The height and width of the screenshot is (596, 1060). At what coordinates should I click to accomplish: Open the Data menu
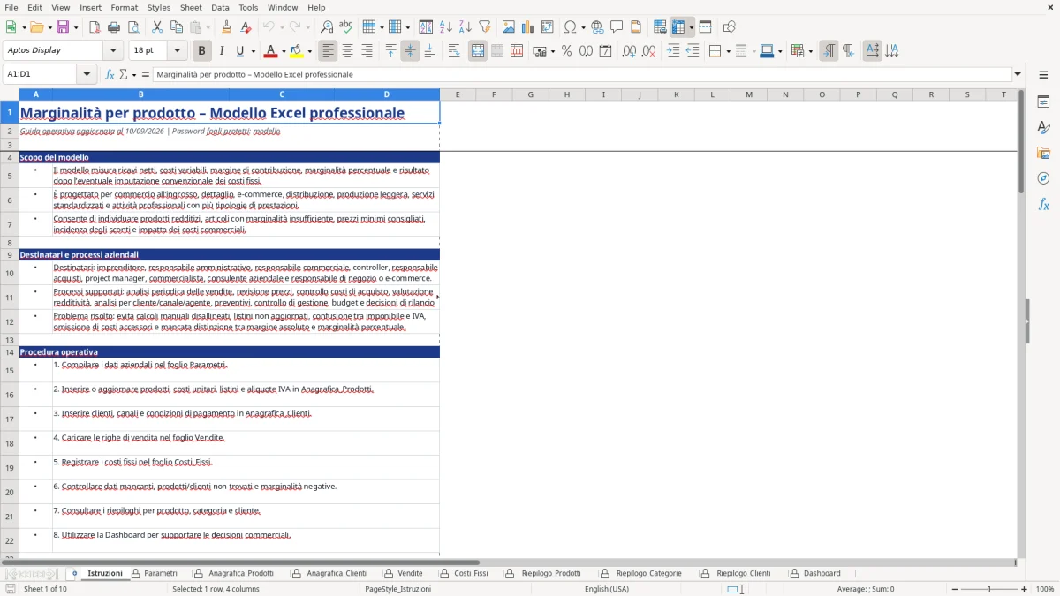pyautogui.click(x=220, y=7)
